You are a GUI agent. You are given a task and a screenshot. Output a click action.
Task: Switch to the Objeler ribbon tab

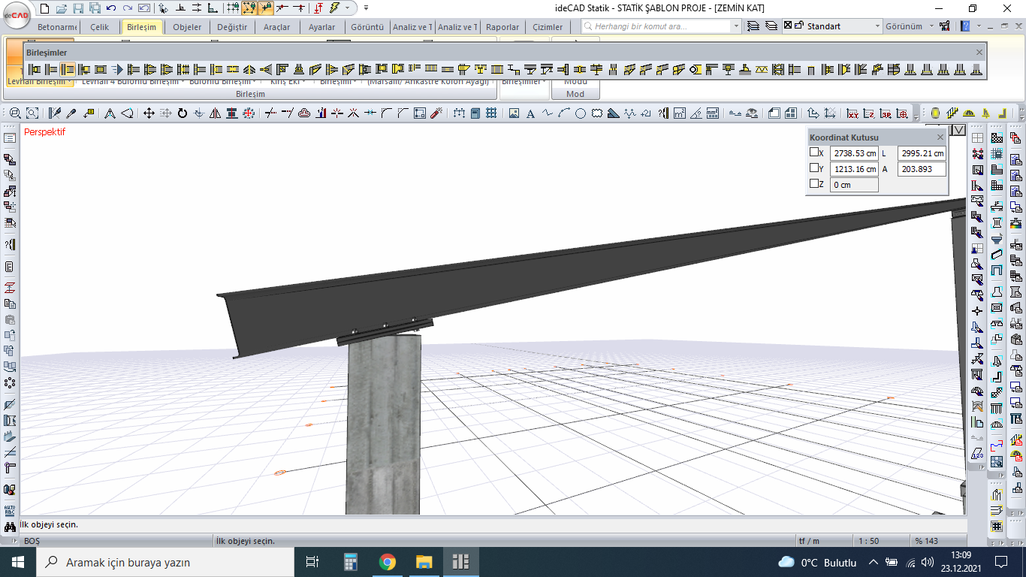[187, 27]
